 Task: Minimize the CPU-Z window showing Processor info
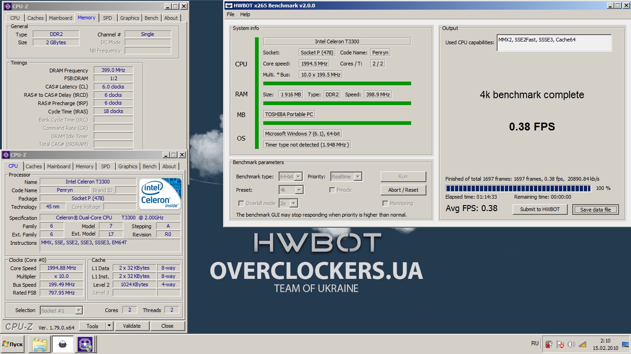tap(165, 155)
